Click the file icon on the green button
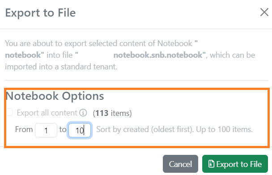Image resolution: width=272 pixels, height=175 pixels. coord(211,164)
